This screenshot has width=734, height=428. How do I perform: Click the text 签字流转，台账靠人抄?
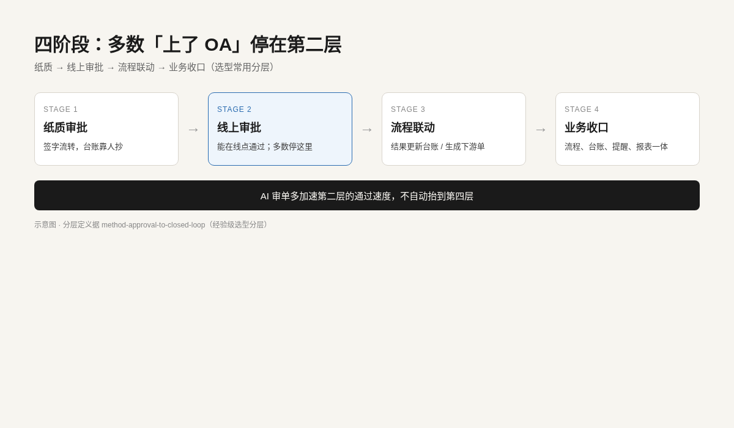point(83,147)
